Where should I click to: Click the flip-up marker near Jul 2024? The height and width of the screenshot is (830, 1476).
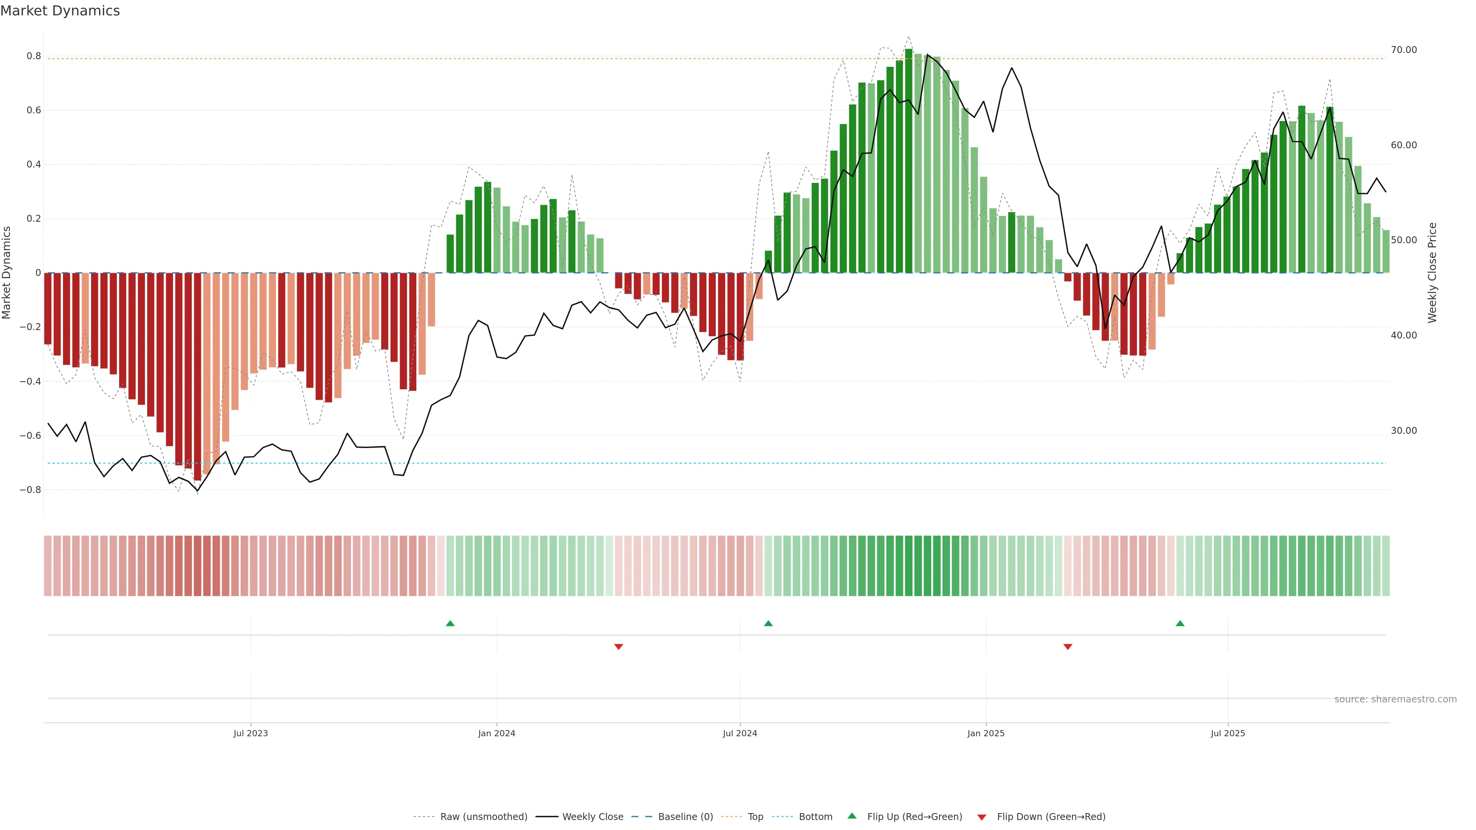(x=768, y=623)
